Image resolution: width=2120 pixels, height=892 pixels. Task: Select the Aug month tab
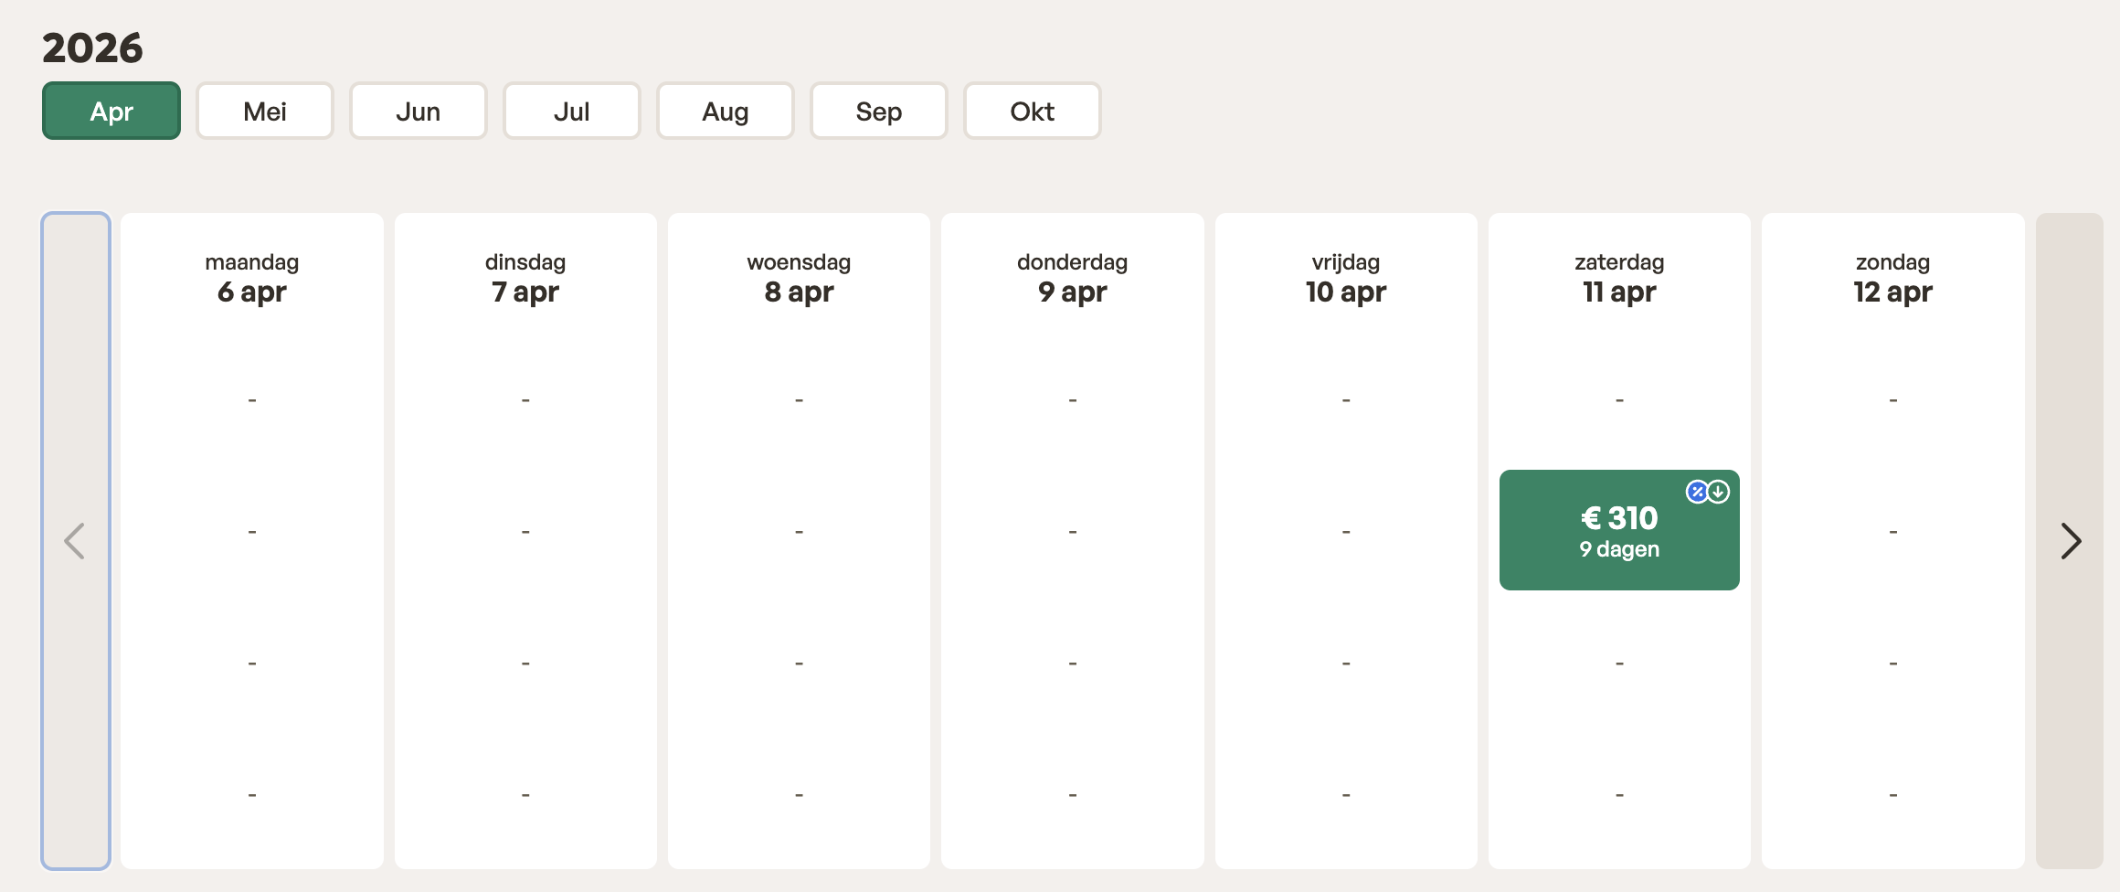pos(726,111)
